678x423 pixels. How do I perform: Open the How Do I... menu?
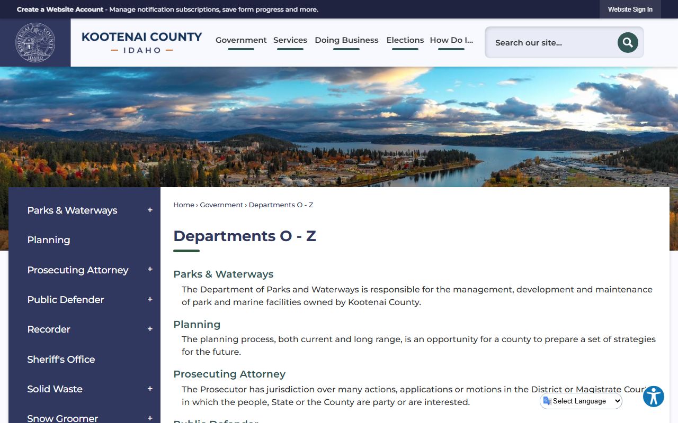point(451,40)
